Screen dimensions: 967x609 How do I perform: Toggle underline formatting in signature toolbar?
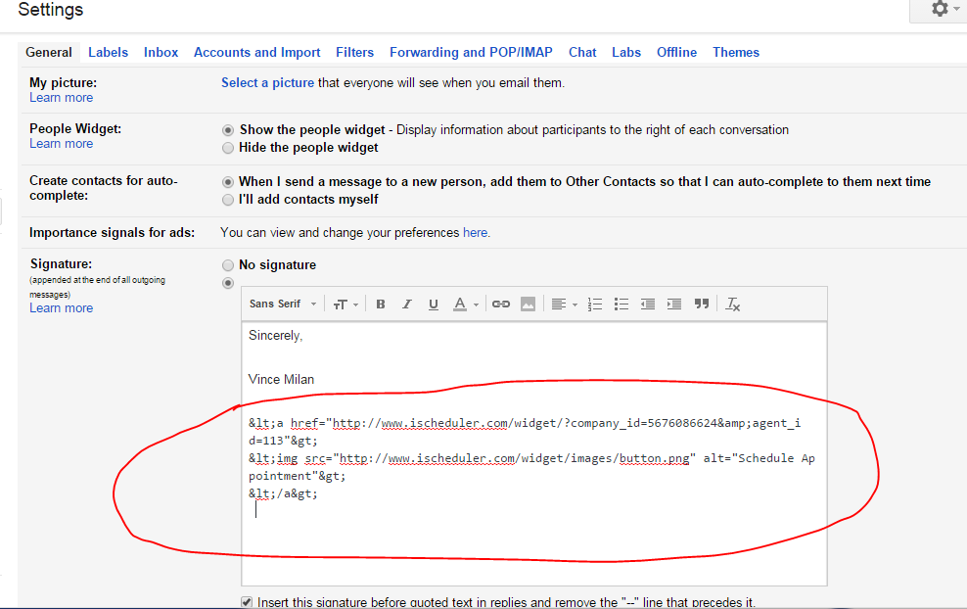click(433, 304)
